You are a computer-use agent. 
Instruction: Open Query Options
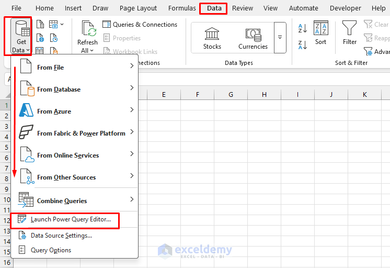[75, 250]
